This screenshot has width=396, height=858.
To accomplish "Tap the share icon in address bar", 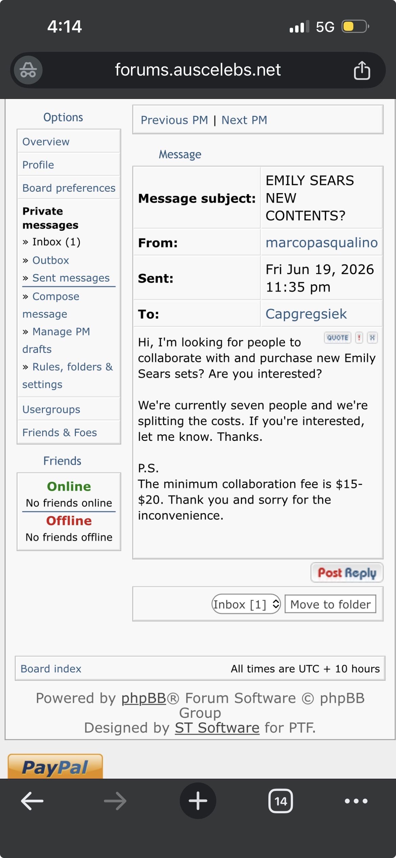I will 362,70.
